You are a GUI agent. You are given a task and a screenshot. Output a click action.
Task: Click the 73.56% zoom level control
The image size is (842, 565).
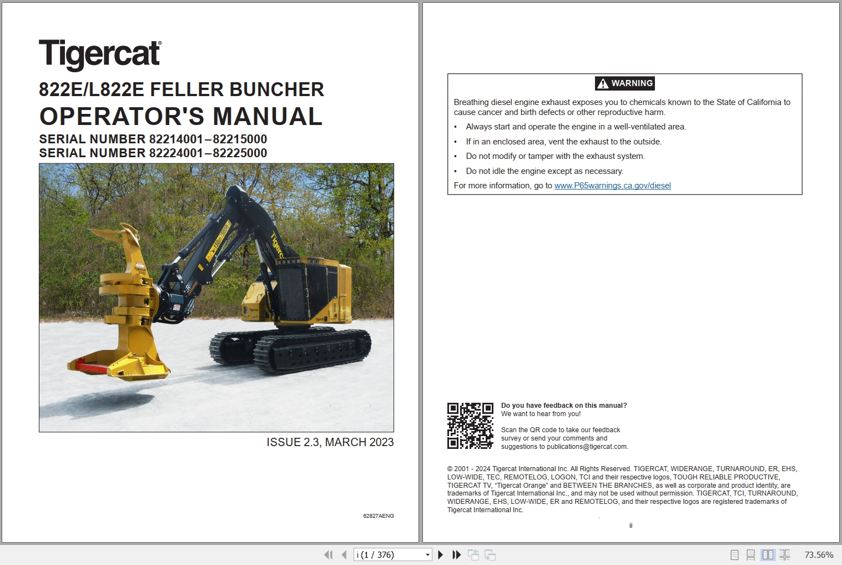tap(818, 554)
